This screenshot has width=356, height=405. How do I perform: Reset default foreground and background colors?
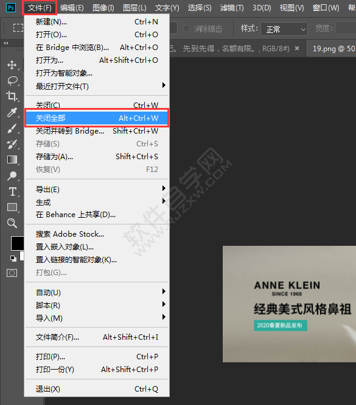[13, 258]
